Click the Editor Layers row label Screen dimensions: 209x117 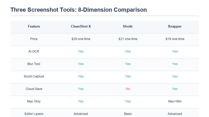(x=34, y=114)
